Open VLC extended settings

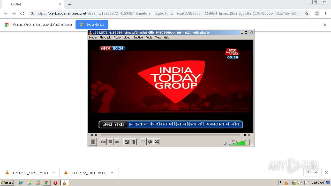[133, 142]
